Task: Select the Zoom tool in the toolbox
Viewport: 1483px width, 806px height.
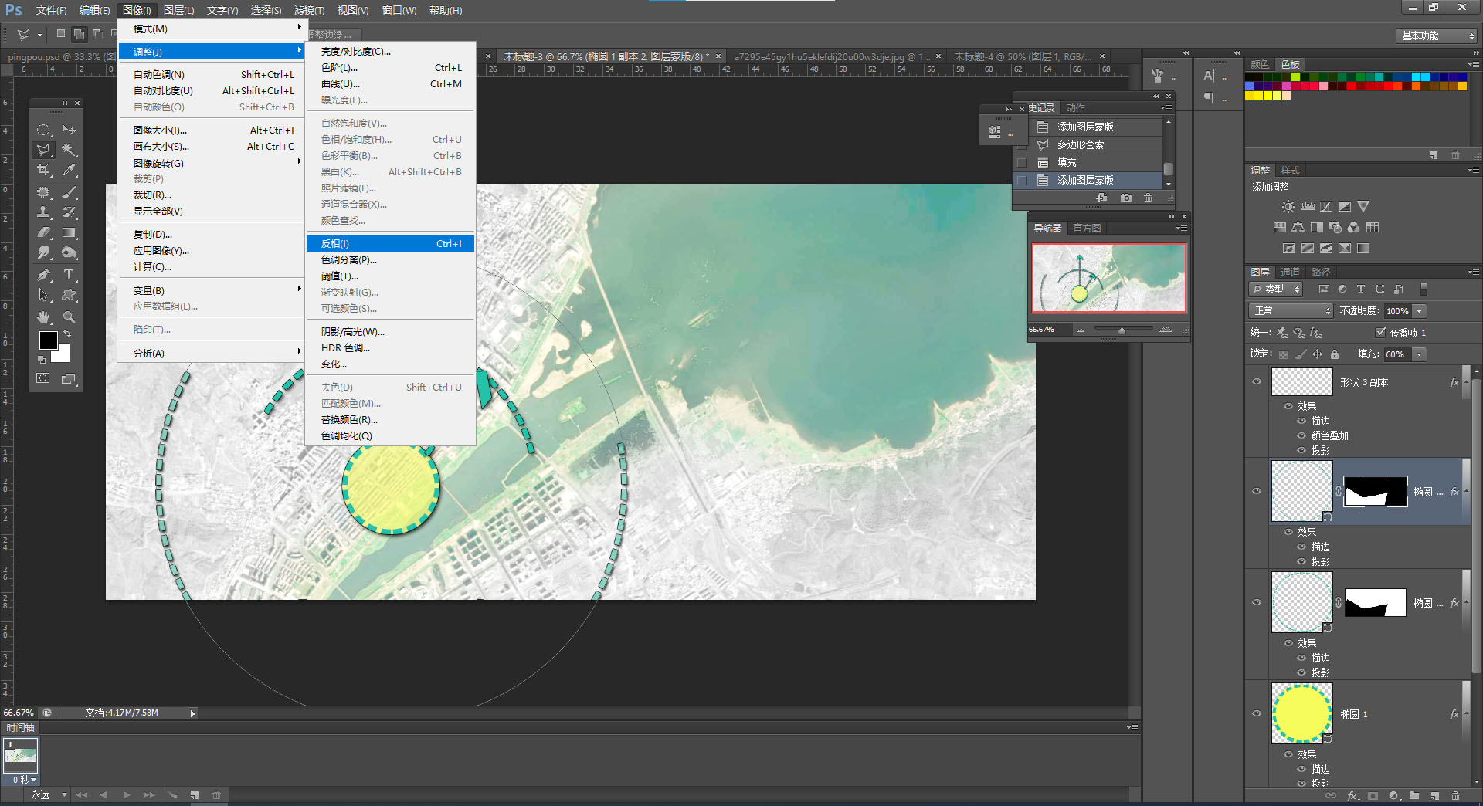Action: [69, 317]
